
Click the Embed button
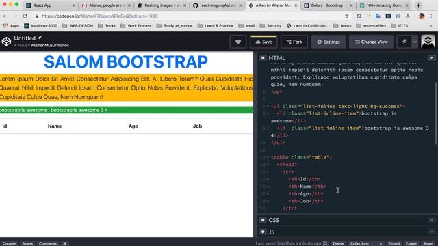click(x=394, y=243)
